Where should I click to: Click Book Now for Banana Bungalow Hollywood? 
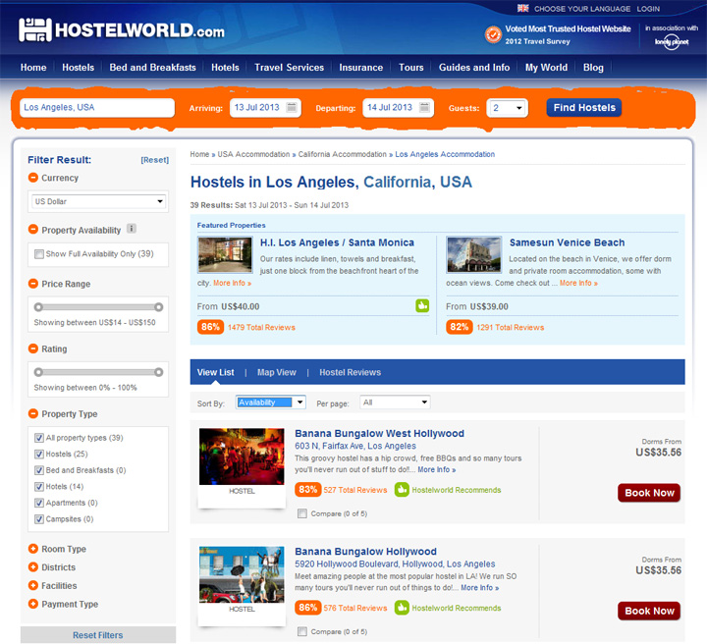(x=649, y=611)
